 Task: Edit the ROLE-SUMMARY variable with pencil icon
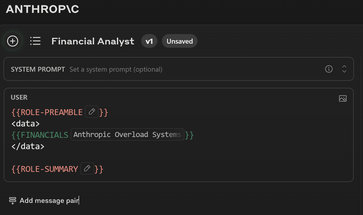click(x=87, y=168)
